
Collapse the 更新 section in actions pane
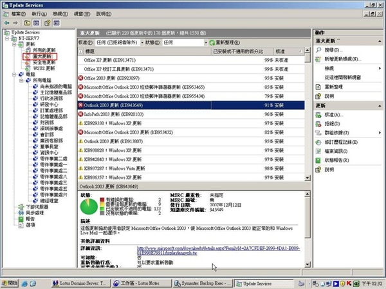pyautogui.click(x=380, y=106)
